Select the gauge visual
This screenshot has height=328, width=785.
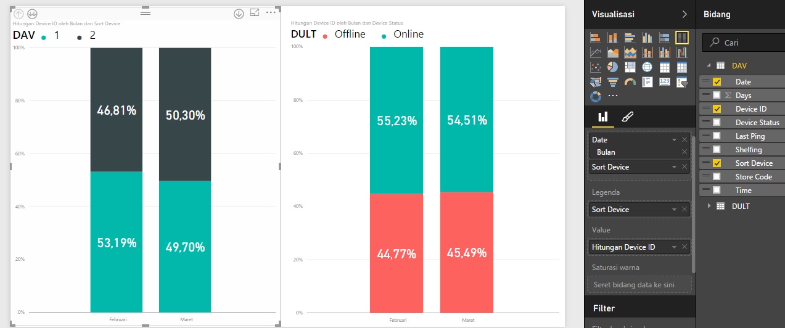click(630, 81)
